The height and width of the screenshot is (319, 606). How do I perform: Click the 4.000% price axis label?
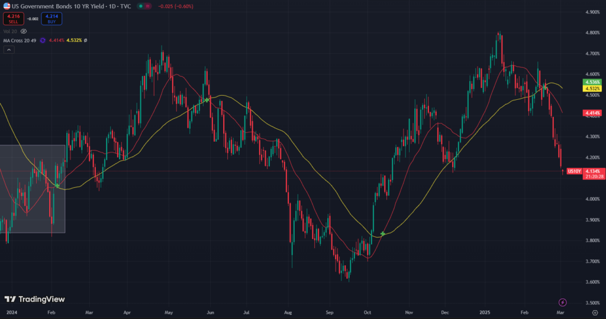[x=592, y=199]
